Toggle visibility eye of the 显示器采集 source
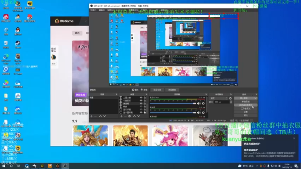The width and height of the screenshot is (301, 169). (141, 112)
